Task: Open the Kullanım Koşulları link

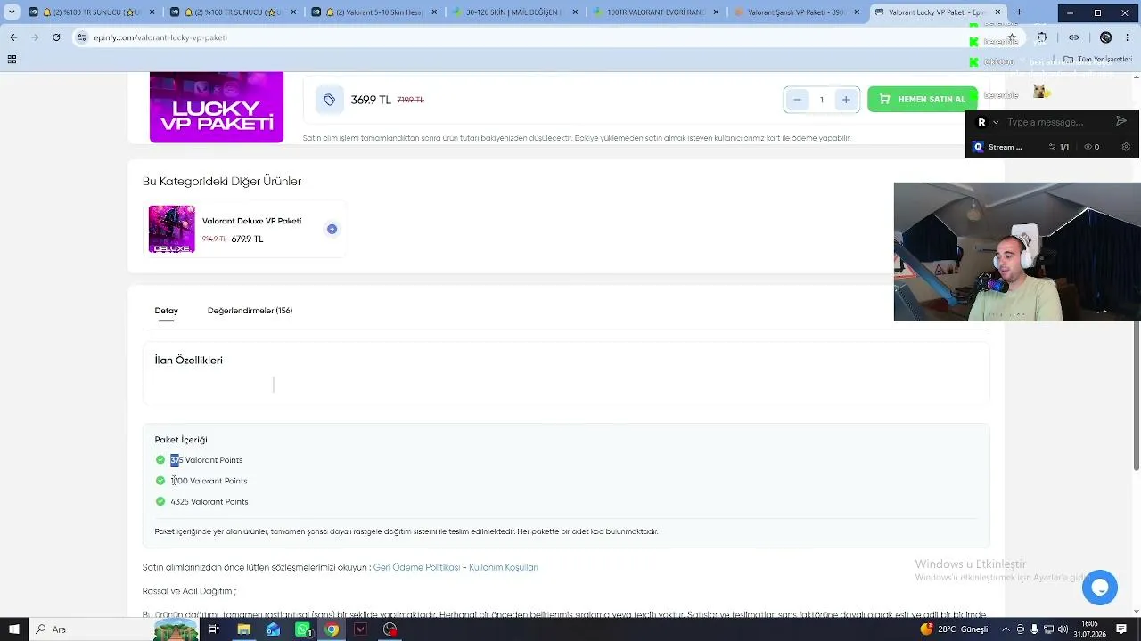Action: (x=503, y=567)
